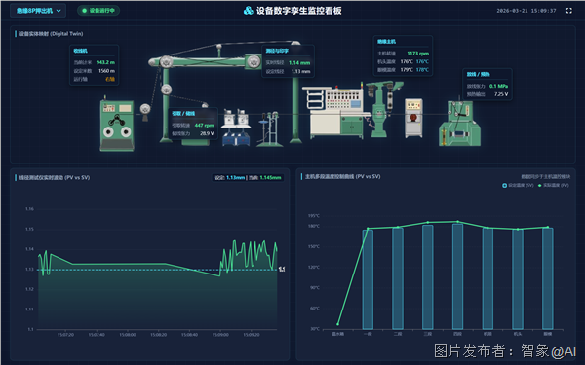This screenshot has height=365, width=585.
Task: Toggle the set temperature (SV) legend entry
Action: coord(518,185)
